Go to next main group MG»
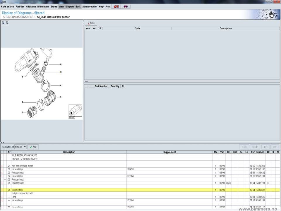The image size is (281, 211). [x=255, y=147]
